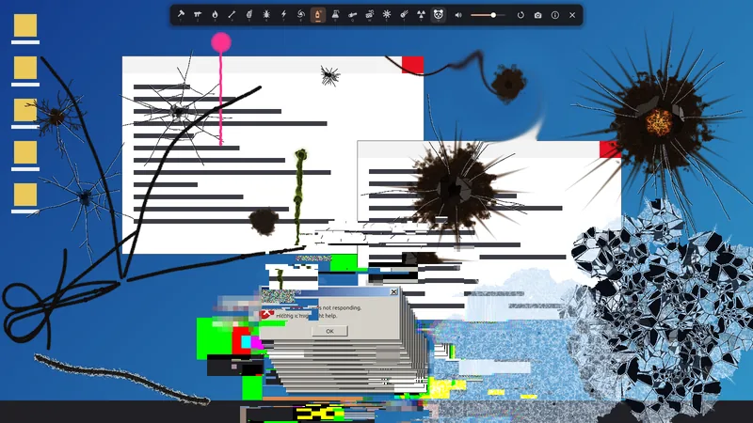This screenshot has width=753, height=423.
Task: Click OK in the not responding dialog
Action: [x=329, y=332]
